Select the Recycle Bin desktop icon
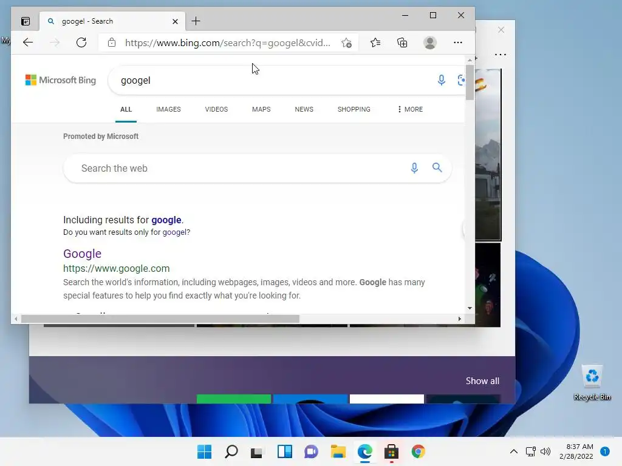The height and width of the screenshot is (466, 622). [592, 383]
